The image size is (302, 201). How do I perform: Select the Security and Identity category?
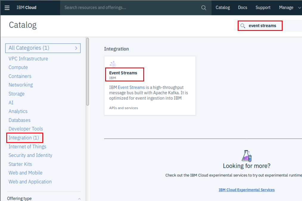coord(30,155)
